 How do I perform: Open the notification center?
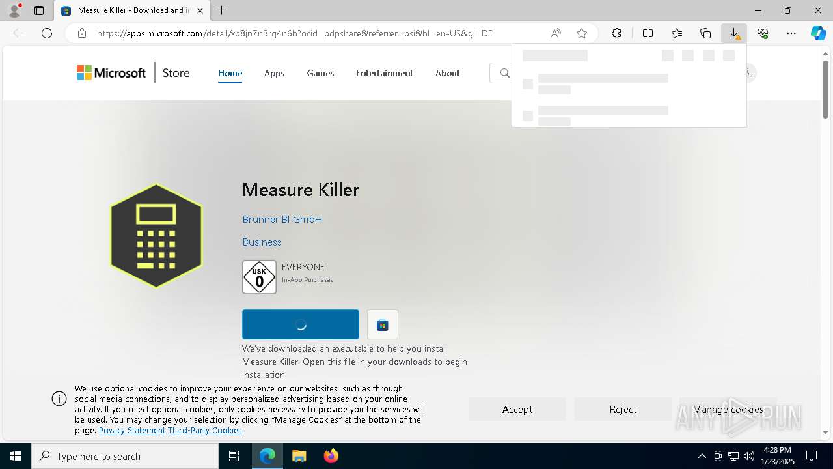pos(812,456)
